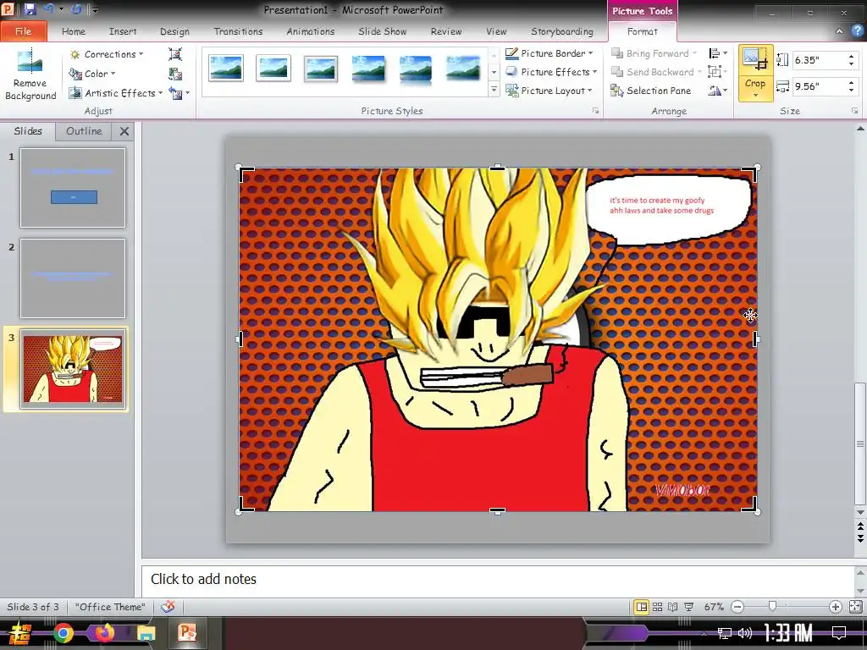Click the zoom slider handle
The width and height of the screenshot is (867, 650).
(772, 607)
